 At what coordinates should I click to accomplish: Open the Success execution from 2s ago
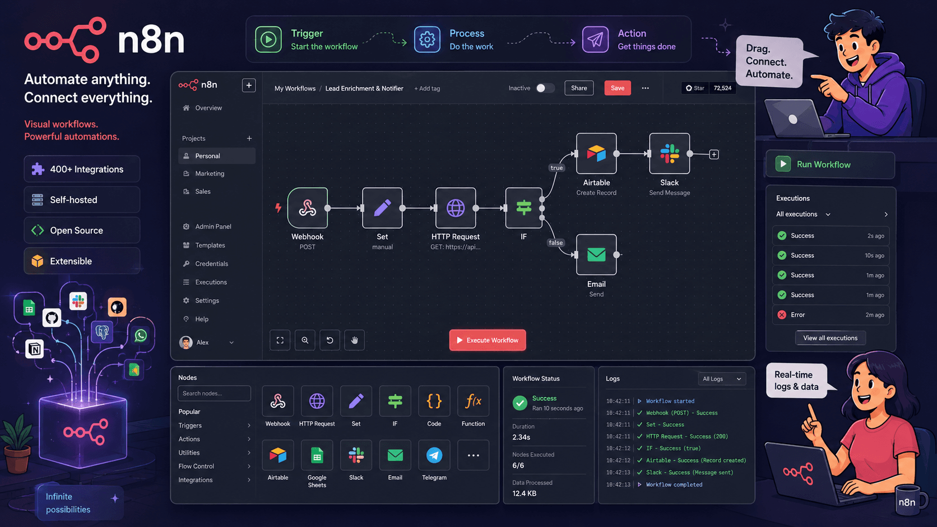coord(831,236)
